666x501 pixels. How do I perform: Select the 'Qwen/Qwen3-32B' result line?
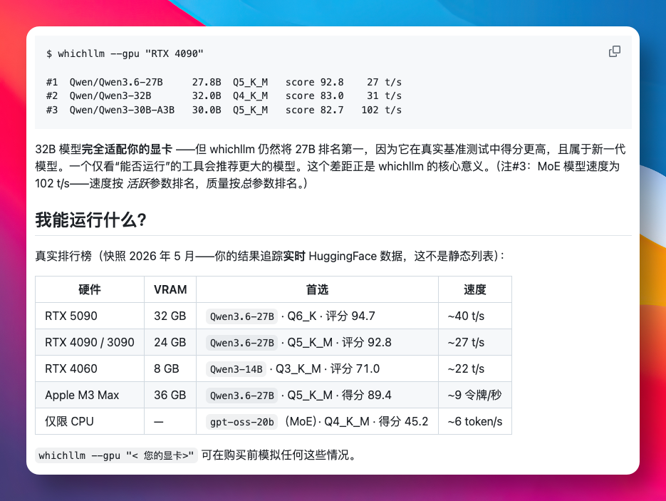click(224, 96)
